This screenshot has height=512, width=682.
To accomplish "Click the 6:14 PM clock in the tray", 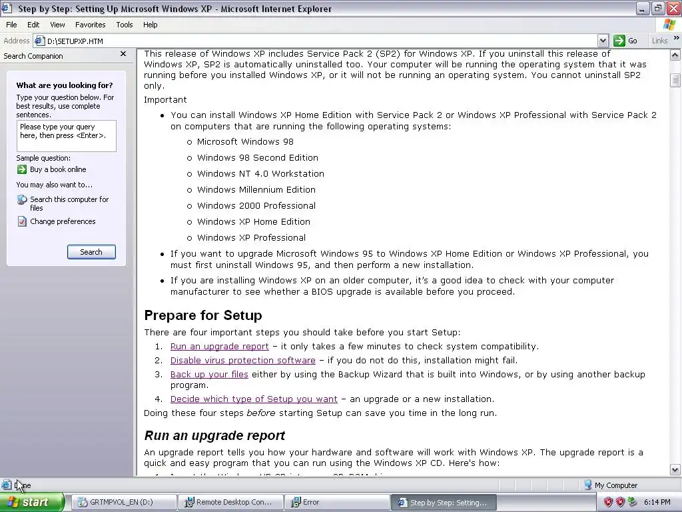I will pyautogui.click(x=657, y=502).
